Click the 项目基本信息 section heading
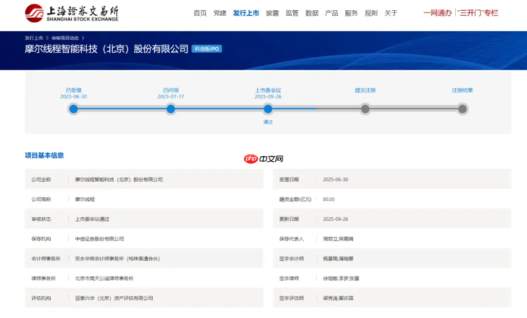Screen dimensions: 527x318 [44, 155]
